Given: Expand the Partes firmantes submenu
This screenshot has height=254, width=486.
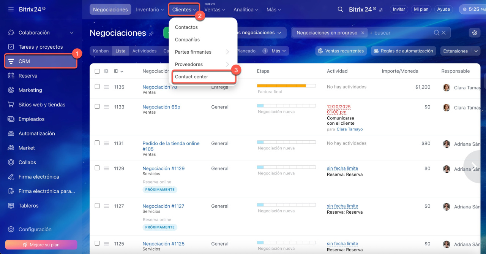Looking at the screenshot, I should pos(227,52).
